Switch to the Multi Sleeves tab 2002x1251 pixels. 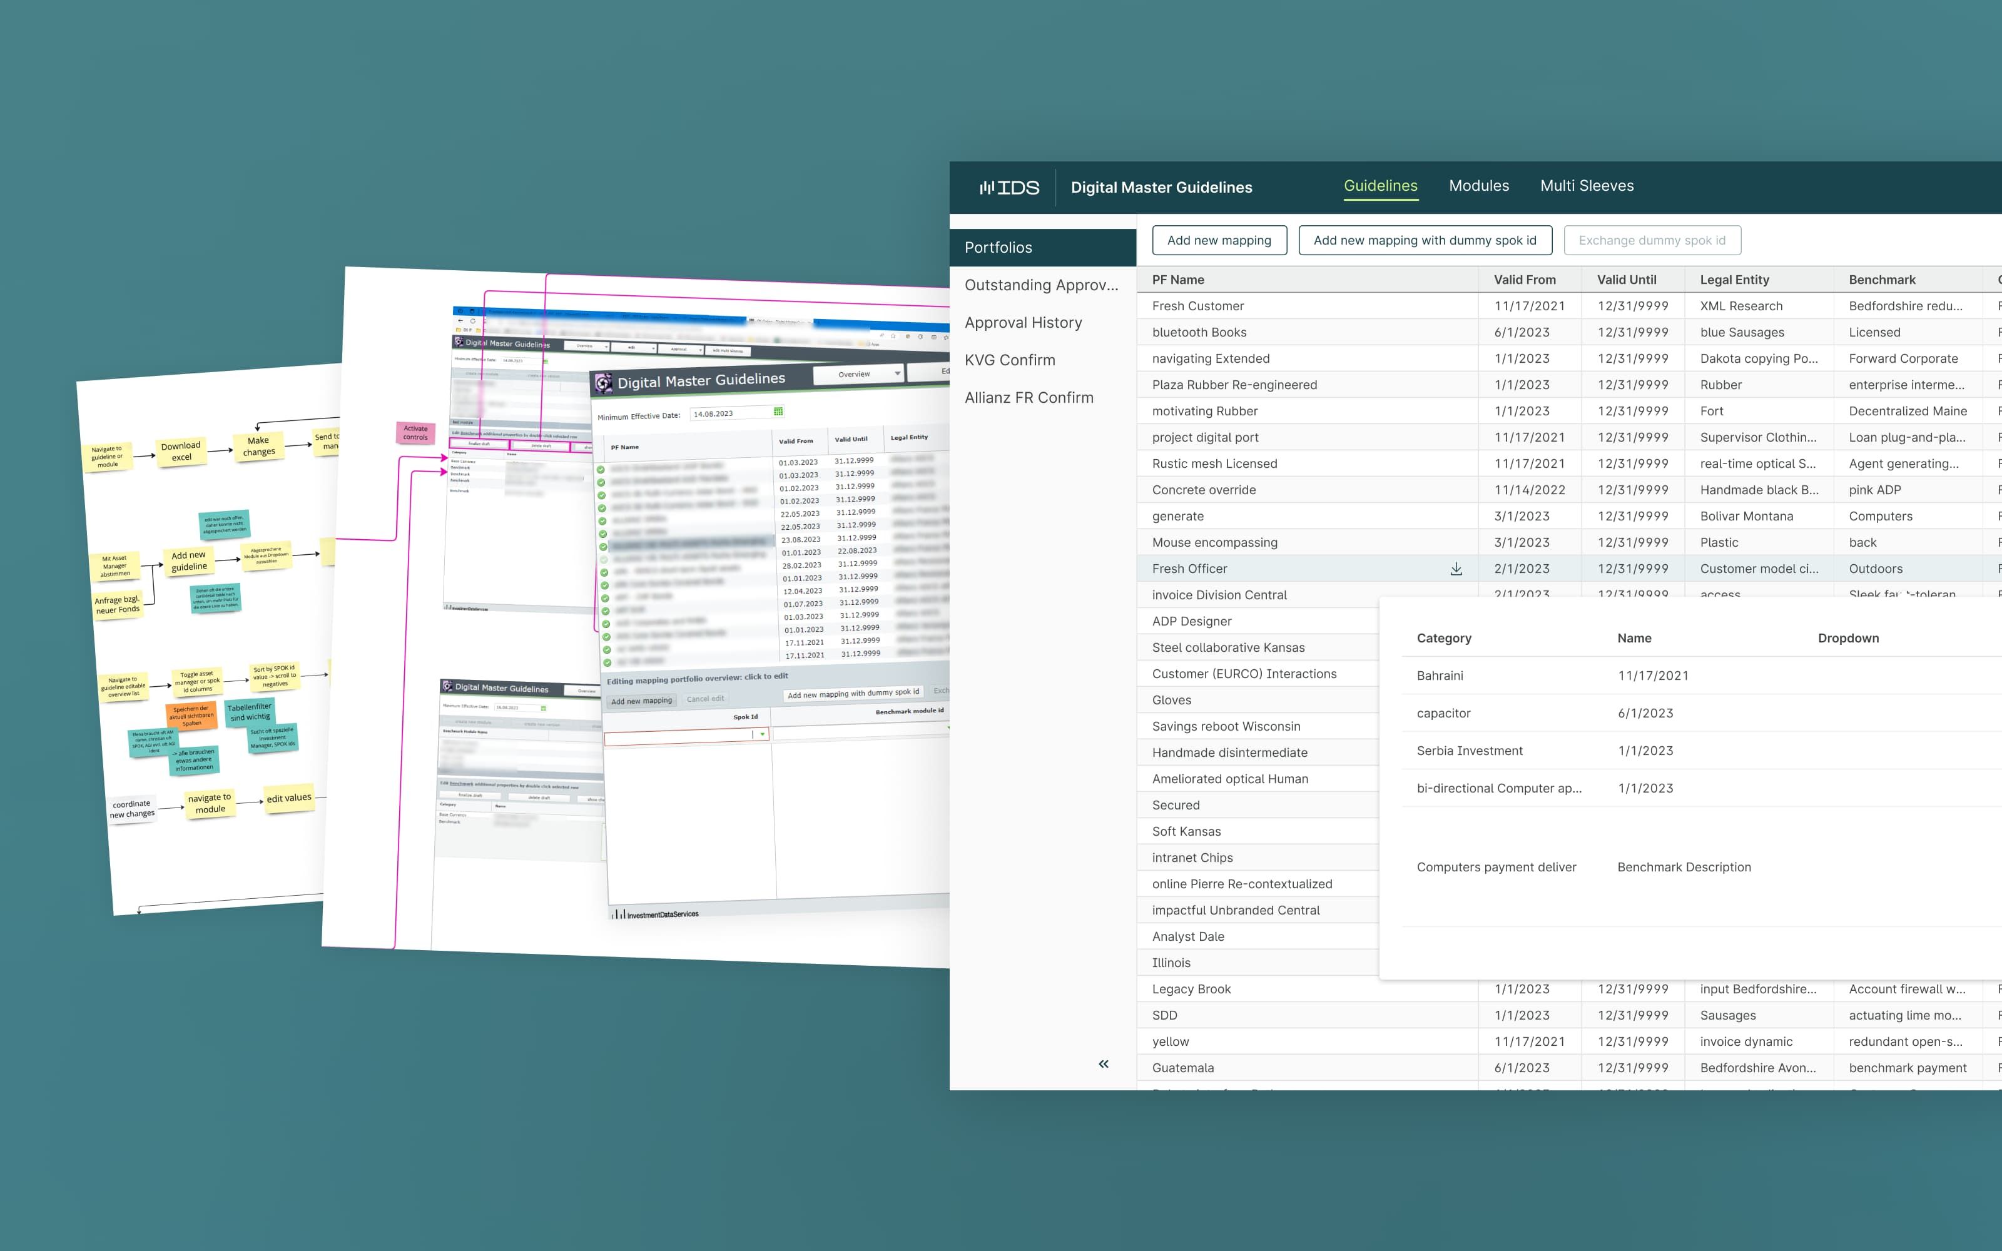tap(1587, 185)
